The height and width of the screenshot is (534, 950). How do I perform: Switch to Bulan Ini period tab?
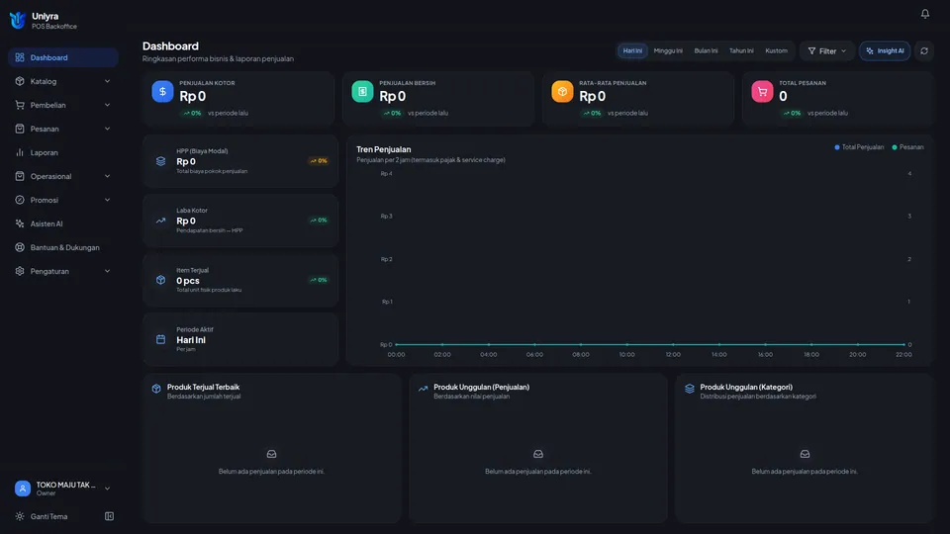coord(706,50)
